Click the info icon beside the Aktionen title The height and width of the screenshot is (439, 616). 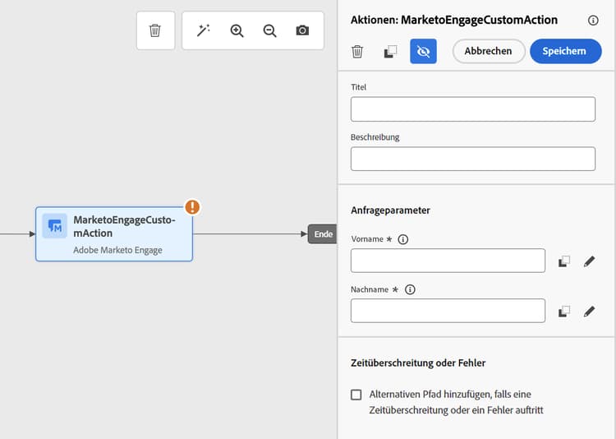[593, 21]
